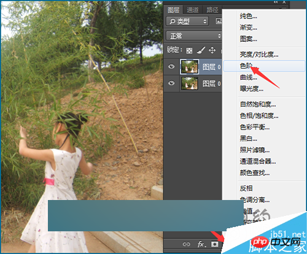Click the pixel layer filter icon
This screenshot has width=307, height=254.
pos(219,21)
